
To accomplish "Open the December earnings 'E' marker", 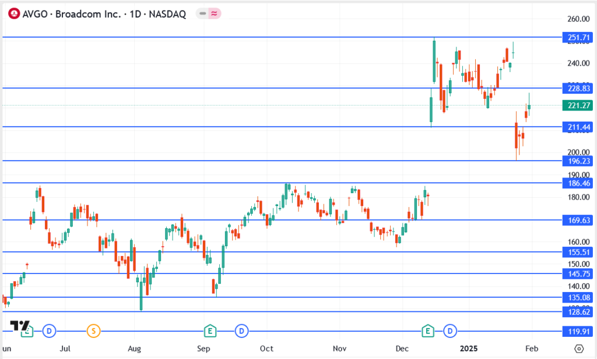I will 429,331.
